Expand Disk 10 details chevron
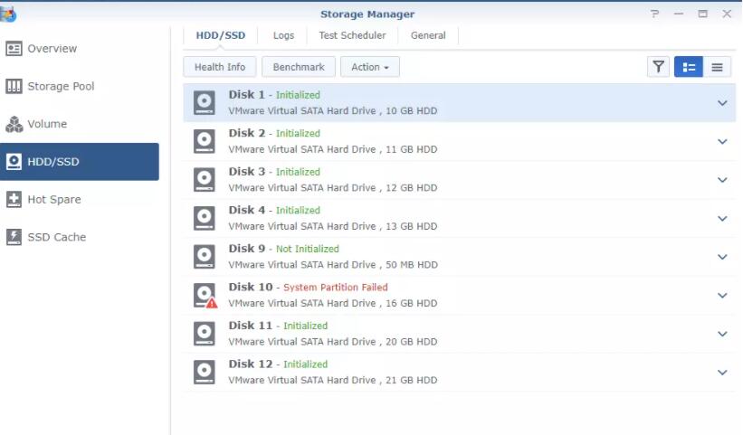743x435 pixels. pos(722,295)
